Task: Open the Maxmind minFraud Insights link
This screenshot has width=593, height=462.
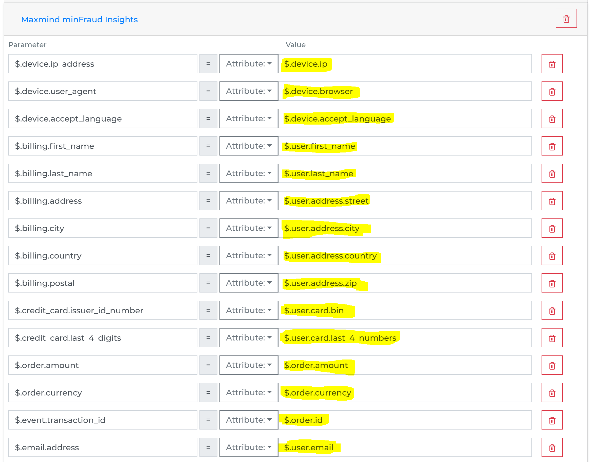Action: coord(79,20)
